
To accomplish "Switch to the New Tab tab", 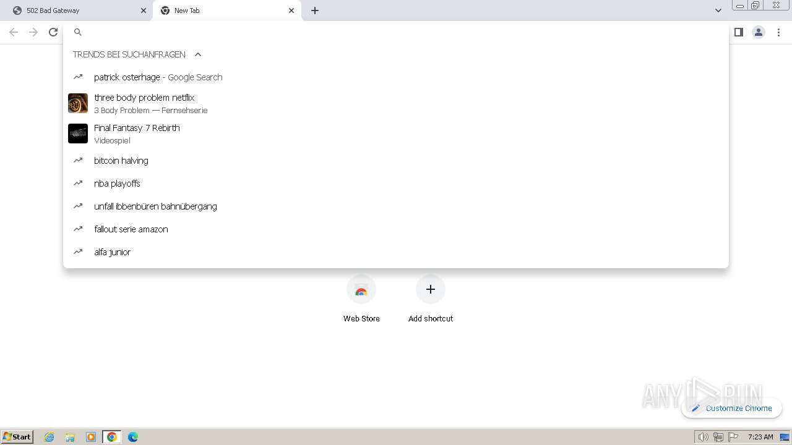I will coord(227,11).
